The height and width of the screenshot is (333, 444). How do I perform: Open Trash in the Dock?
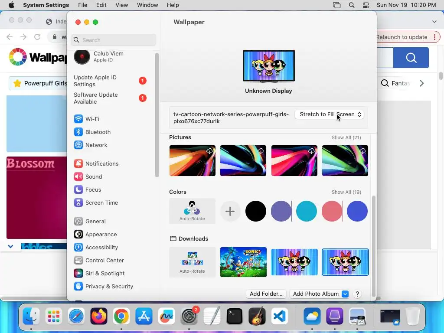(413, 316)
